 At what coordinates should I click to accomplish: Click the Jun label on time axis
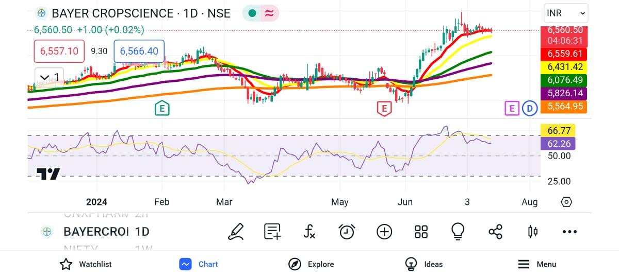coord(405,202)
